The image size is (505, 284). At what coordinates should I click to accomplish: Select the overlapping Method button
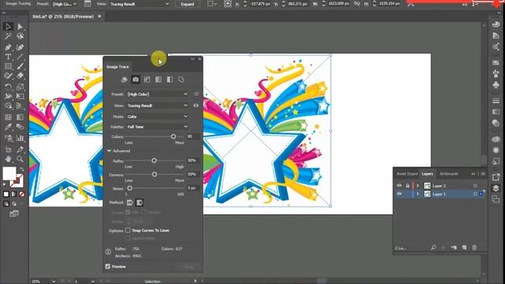tap(140, 203)
